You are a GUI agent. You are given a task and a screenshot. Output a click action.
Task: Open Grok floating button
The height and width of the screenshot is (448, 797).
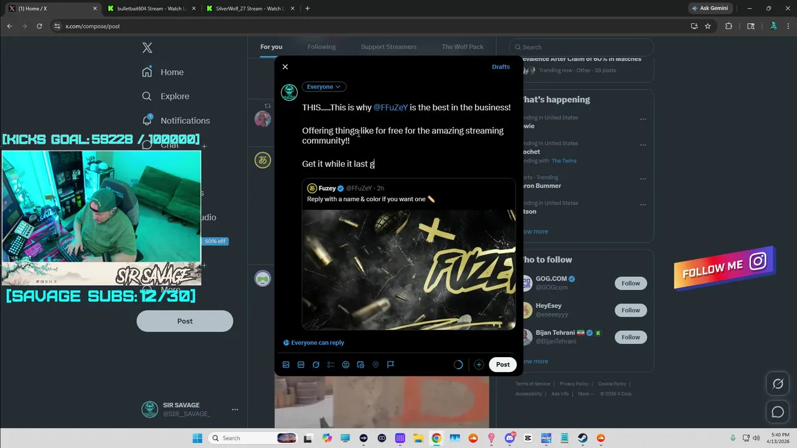click(x=778, y=384)
